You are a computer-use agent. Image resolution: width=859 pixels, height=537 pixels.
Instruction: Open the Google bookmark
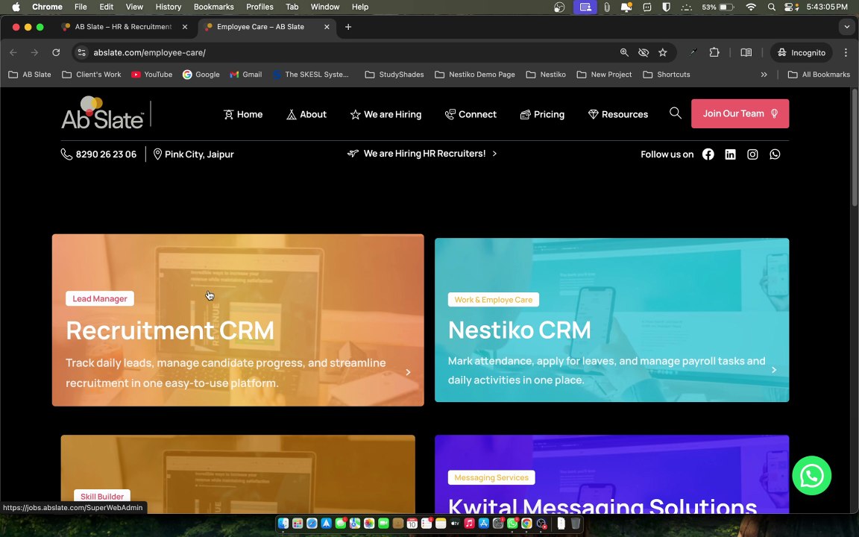201,75
